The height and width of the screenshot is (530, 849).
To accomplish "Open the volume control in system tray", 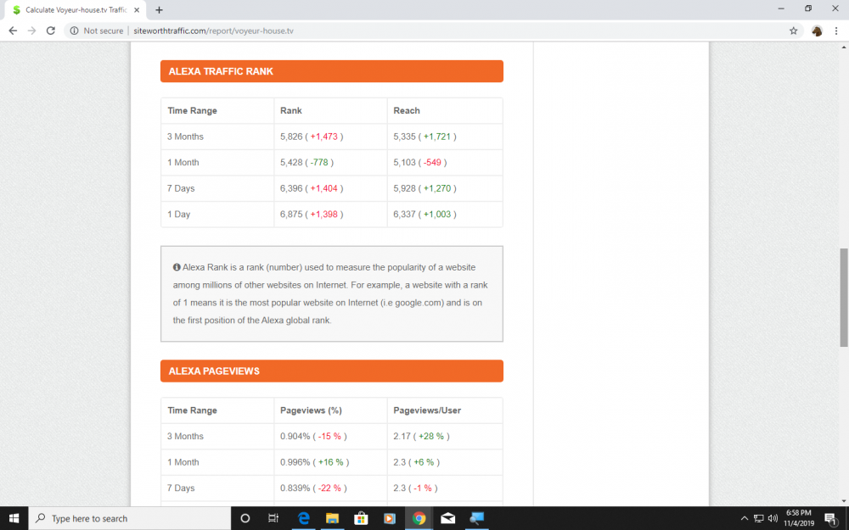I will pos(773,518).
